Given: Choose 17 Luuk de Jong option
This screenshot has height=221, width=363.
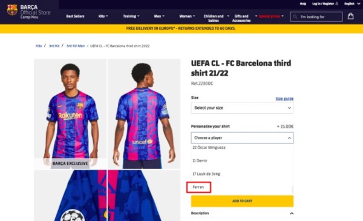Looking at the screenshot, I should pyautogui.click(x=206, y=174).
